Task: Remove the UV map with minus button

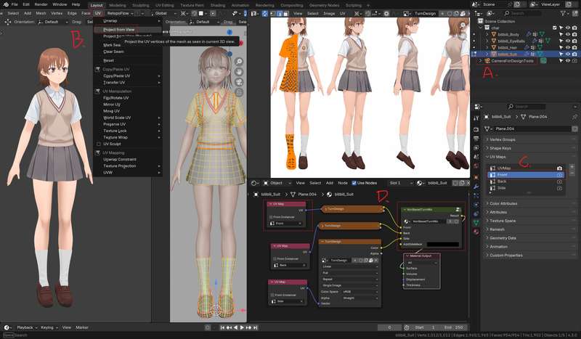Action: point(572,173)
